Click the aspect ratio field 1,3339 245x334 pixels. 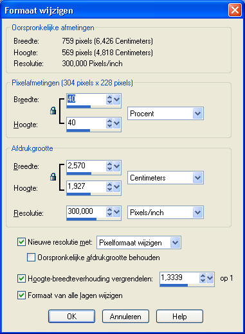179,278
